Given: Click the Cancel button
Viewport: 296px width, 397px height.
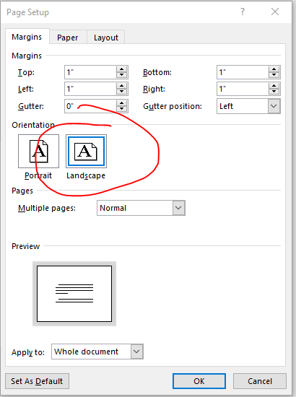Looking at the screenshot, I should [x=260, y=381].
